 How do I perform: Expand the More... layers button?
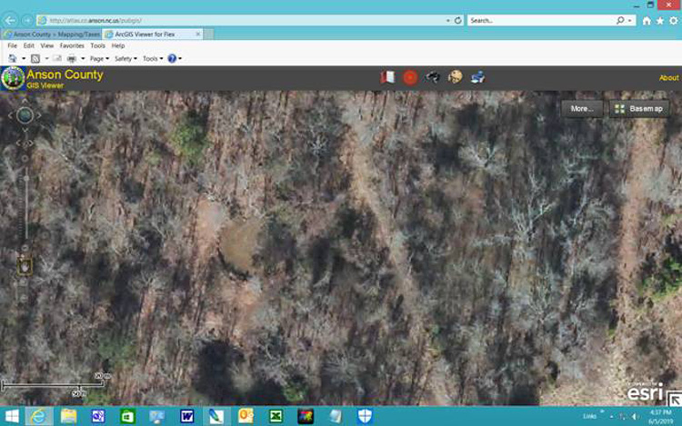(x=582, y=109)
